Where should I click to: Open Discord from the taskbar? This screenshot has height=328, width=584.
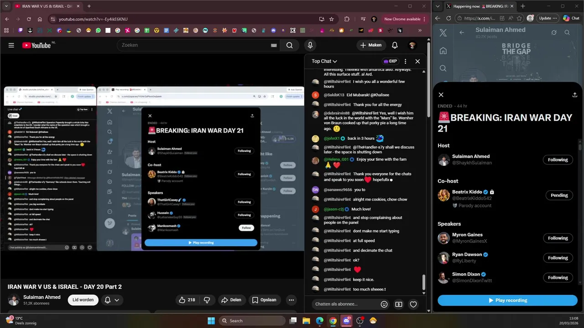click(346, 321)
